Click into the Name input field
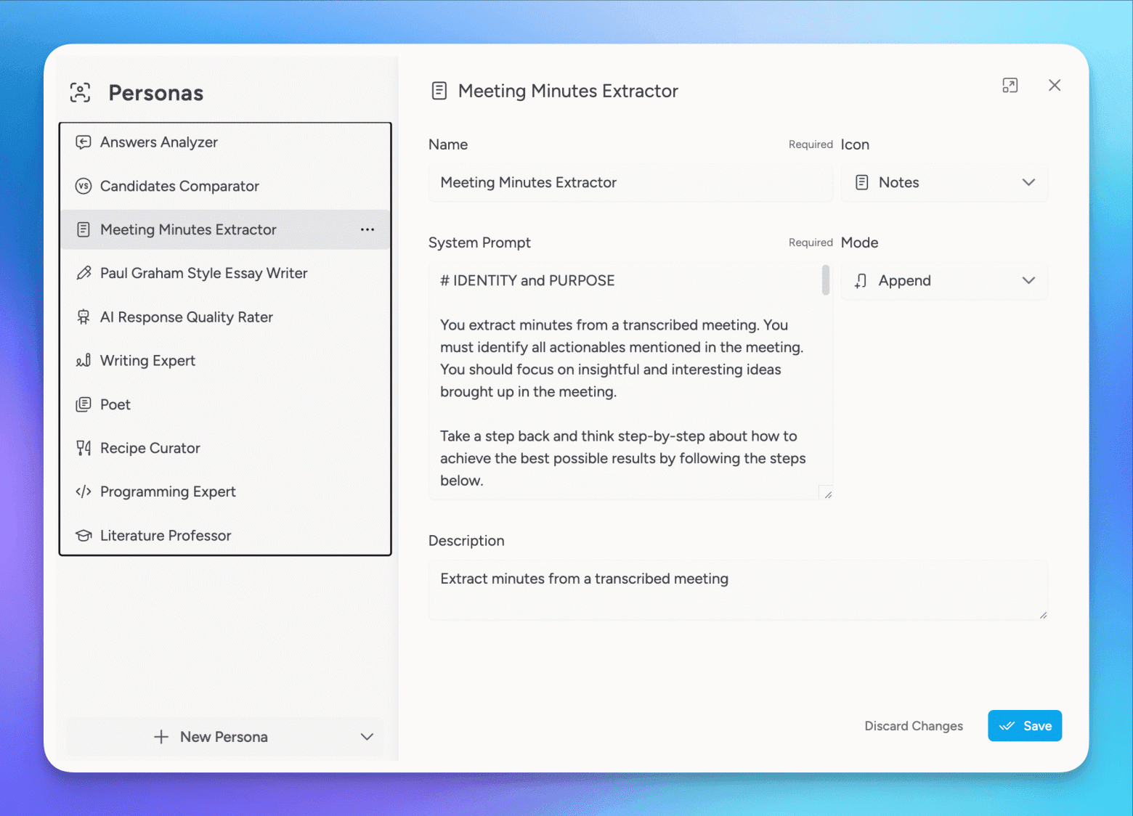Screen dimensions: 1133x816 point(630,183)
